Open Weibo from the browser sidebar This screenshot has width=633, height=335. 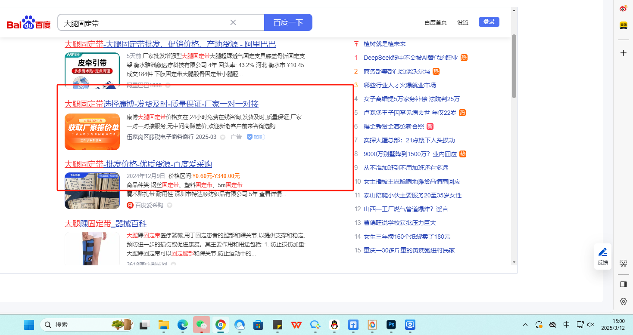623,9
